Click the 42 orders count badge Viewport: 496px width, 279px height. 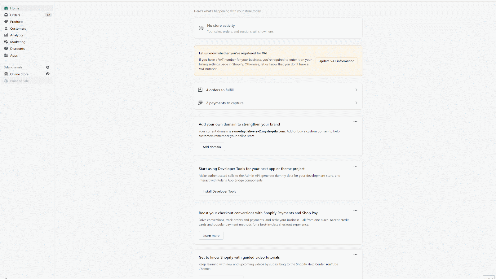coord(48,15)
